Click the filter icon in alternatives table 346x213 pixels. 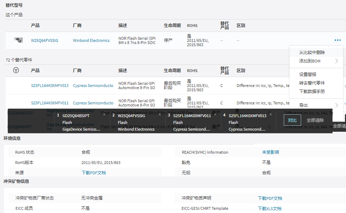click(16, 70)
